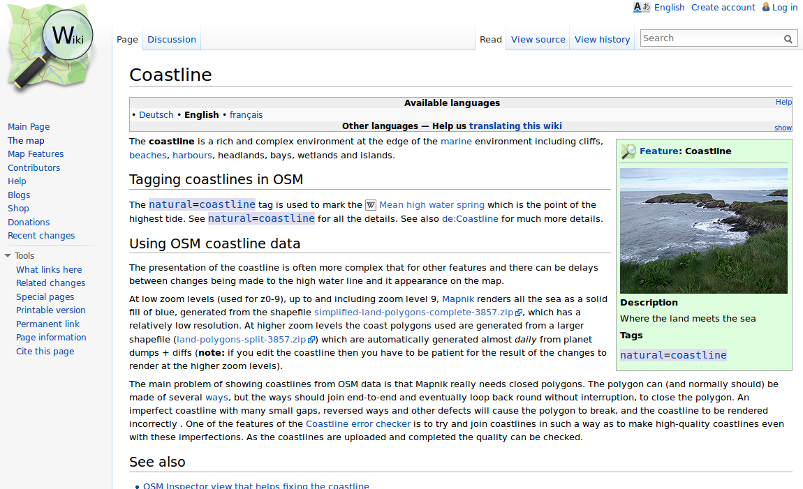The height and width of the screenshot is (489, 803).
Task: Click the Create account link
Action: [723, 7]
